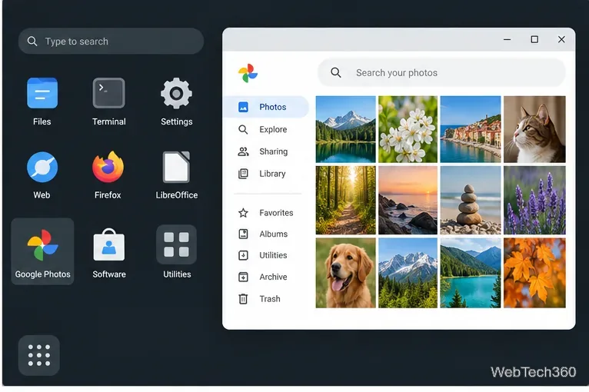Launch the Web browser icon
The width and height of the screenshot is (589, 392).
point(42,167)
